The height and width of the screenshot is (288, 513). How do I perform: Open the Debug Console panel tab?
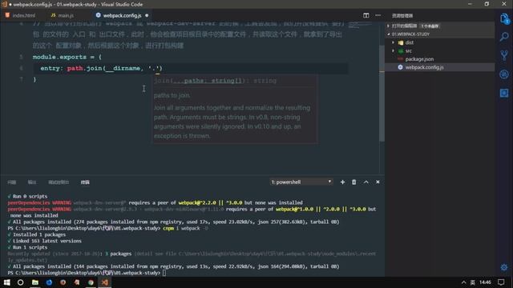(x=59, y=182)
